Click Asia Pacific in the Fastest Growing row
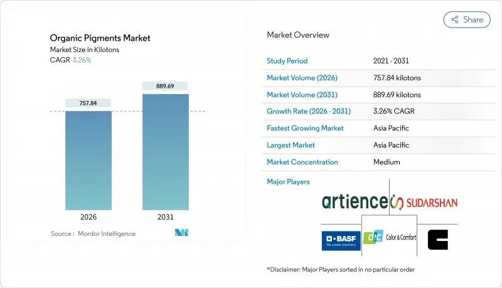 pos(391,128)
